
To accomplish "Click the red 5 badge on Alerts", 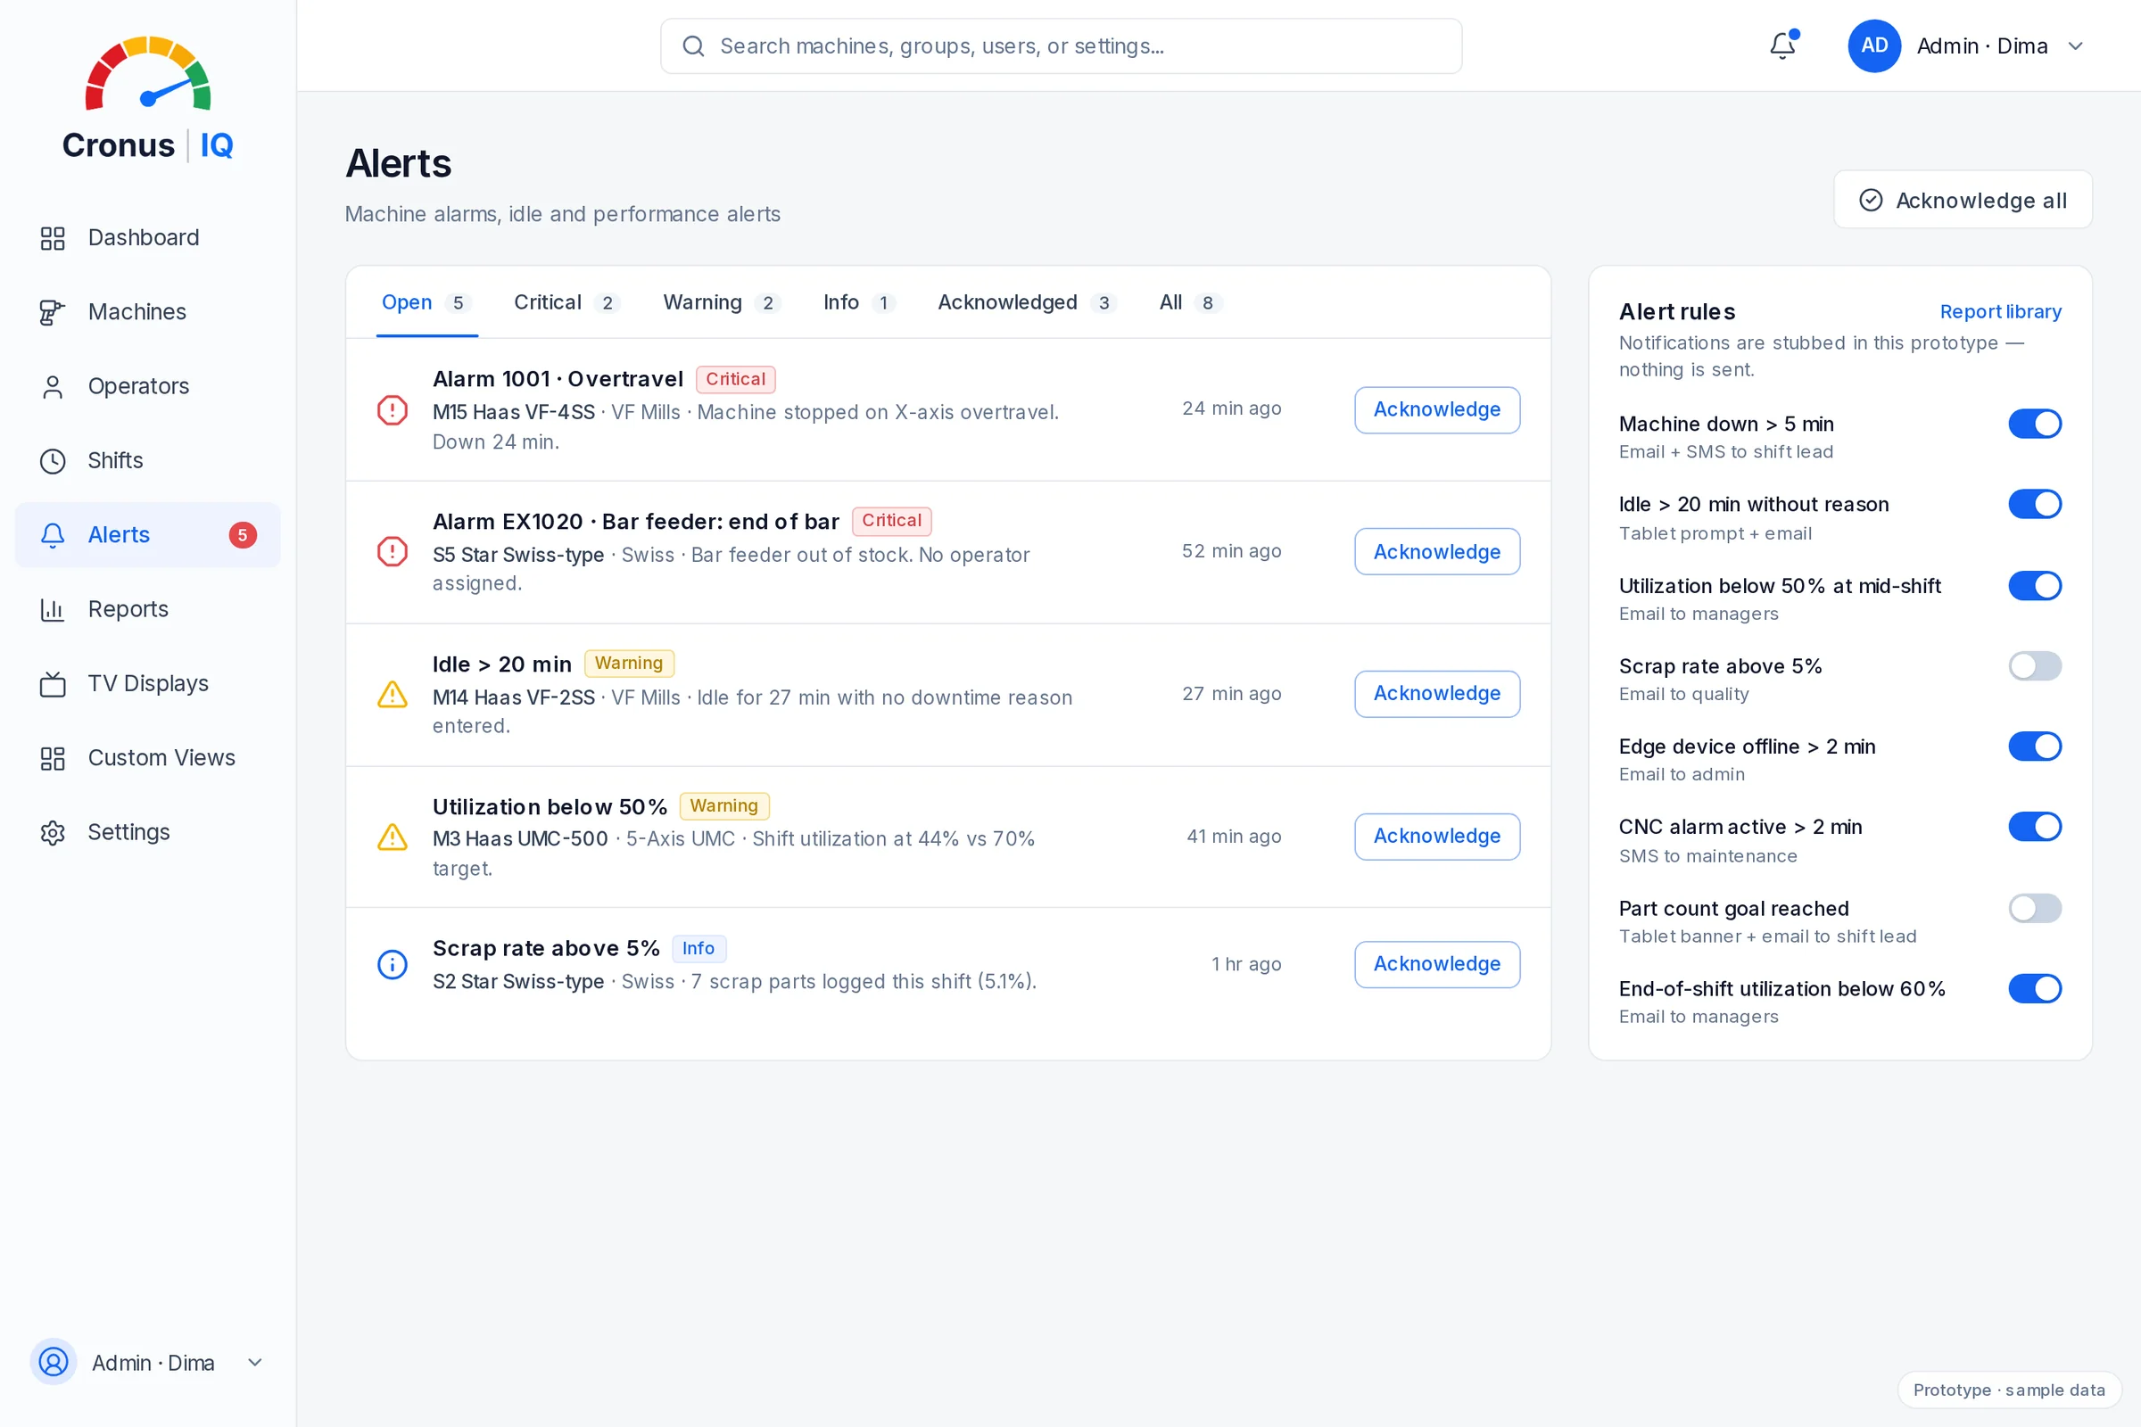I will (242, 535).
